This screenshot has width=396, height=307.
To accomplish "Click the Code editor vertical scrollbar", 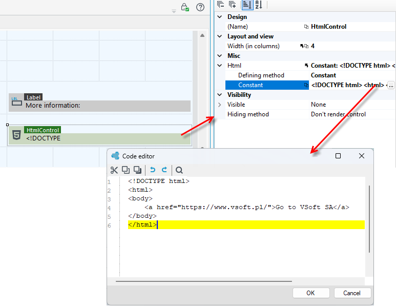I will 369,219.
